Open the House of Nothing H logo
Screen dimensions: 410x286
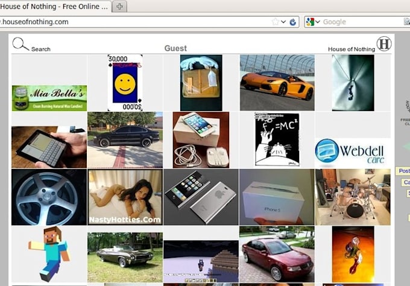coord(384,43)
